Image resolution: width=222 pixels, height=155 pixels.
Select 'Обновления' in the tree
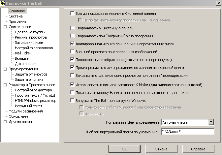(19, 116)
